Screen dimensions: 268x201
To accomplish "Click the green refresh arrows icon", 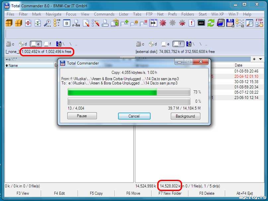I will [211, 23].
